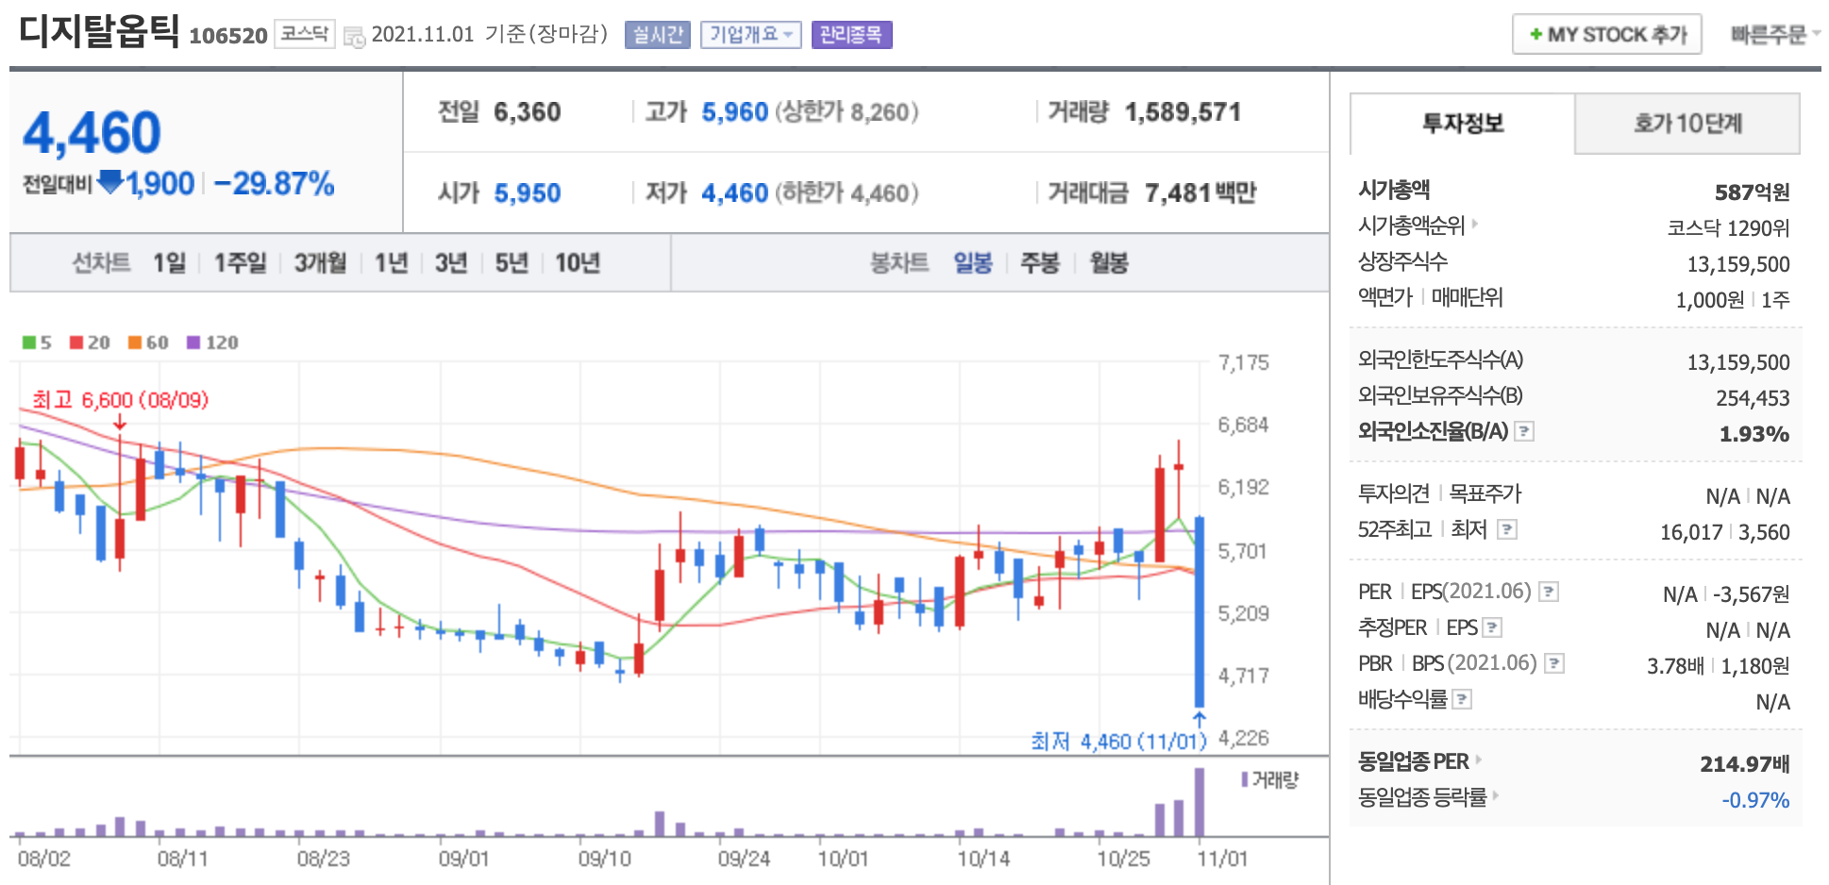
Task: Select the 1일 line chart period
Action: coord(170,262)
